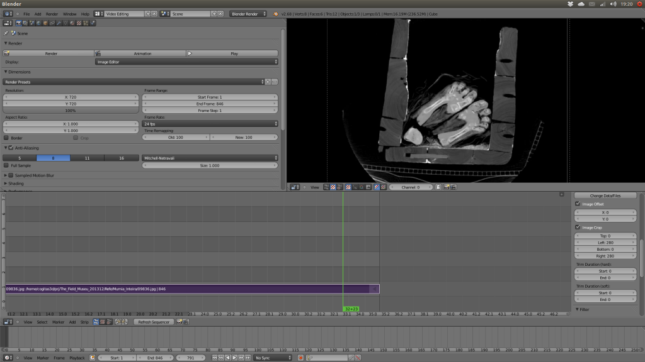The width and height of the screenshot is (645, 362).
Task: Uncheck the Image Crop checkbox
Action: (x=578, y=227)
